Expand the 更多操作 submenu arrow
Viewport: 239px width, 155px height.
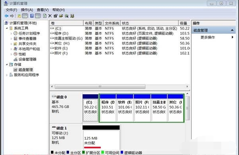click(232, 37)
